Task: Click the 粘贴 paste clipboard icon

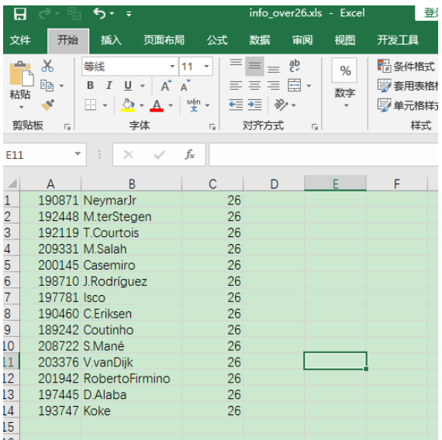Action: [21, 74]
